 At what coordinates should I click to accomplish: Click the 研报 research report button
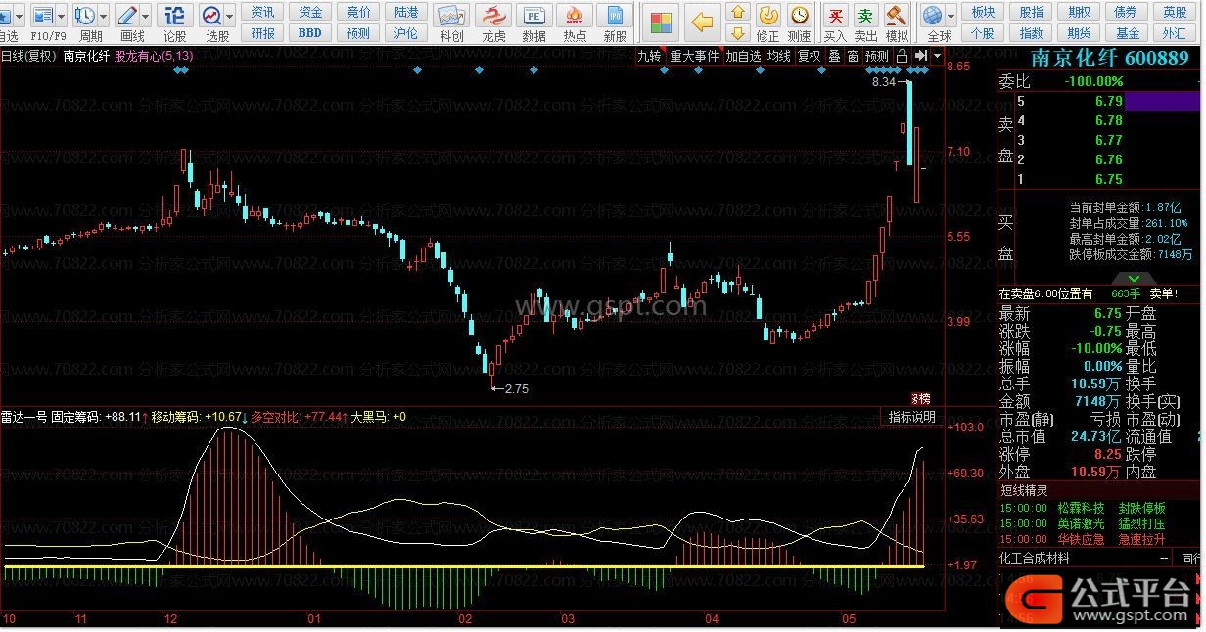click(262, 32)
